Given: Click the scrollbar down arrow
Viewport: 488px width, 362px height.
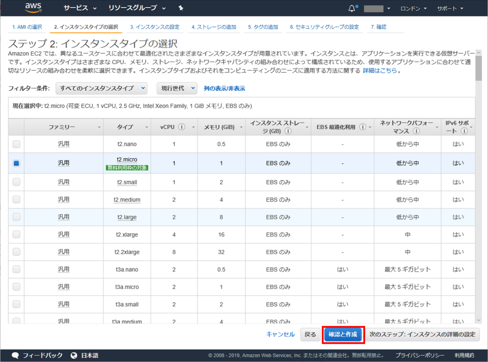Looking at the screenshot, I should pos(479,320).
